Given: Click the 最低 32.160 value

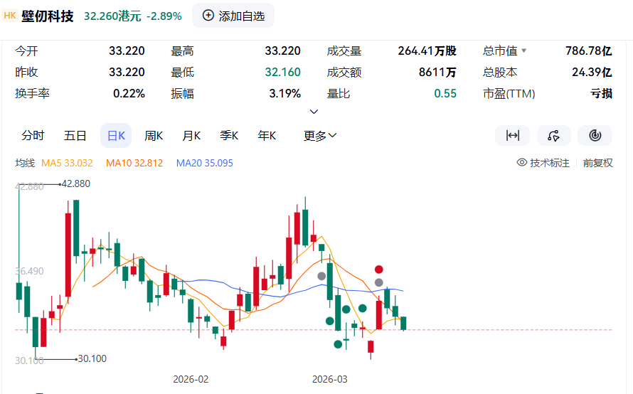Looking at the screenshot, I should [x=282, y=73].
